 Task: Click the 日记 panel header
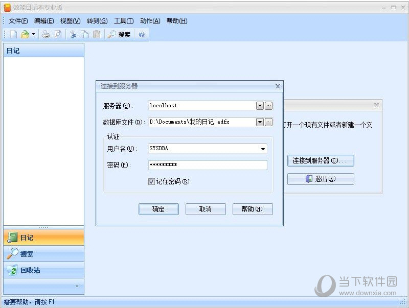[x=43, y=51]
